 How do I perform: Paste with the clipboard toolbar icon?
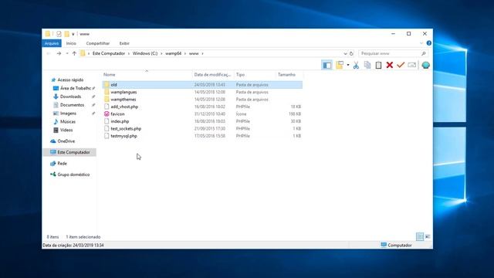tap(378, 65)
